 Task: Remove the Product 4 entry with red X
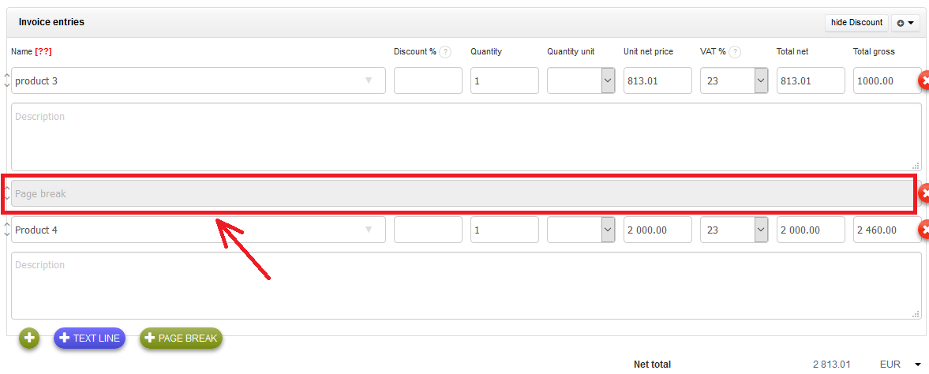click(x=924, y=230)
